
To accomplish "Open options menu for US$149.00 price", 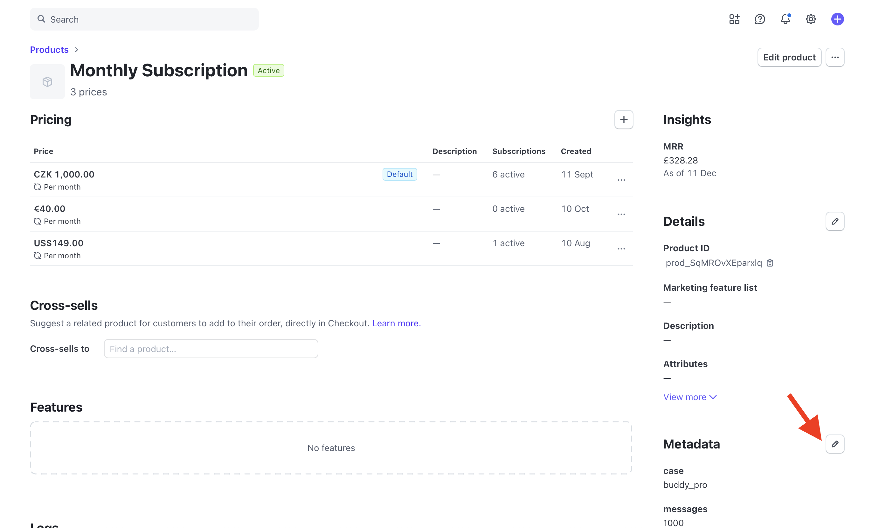I will coord(621,249).
